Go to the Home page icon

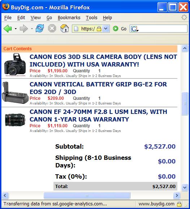(65, 29)
